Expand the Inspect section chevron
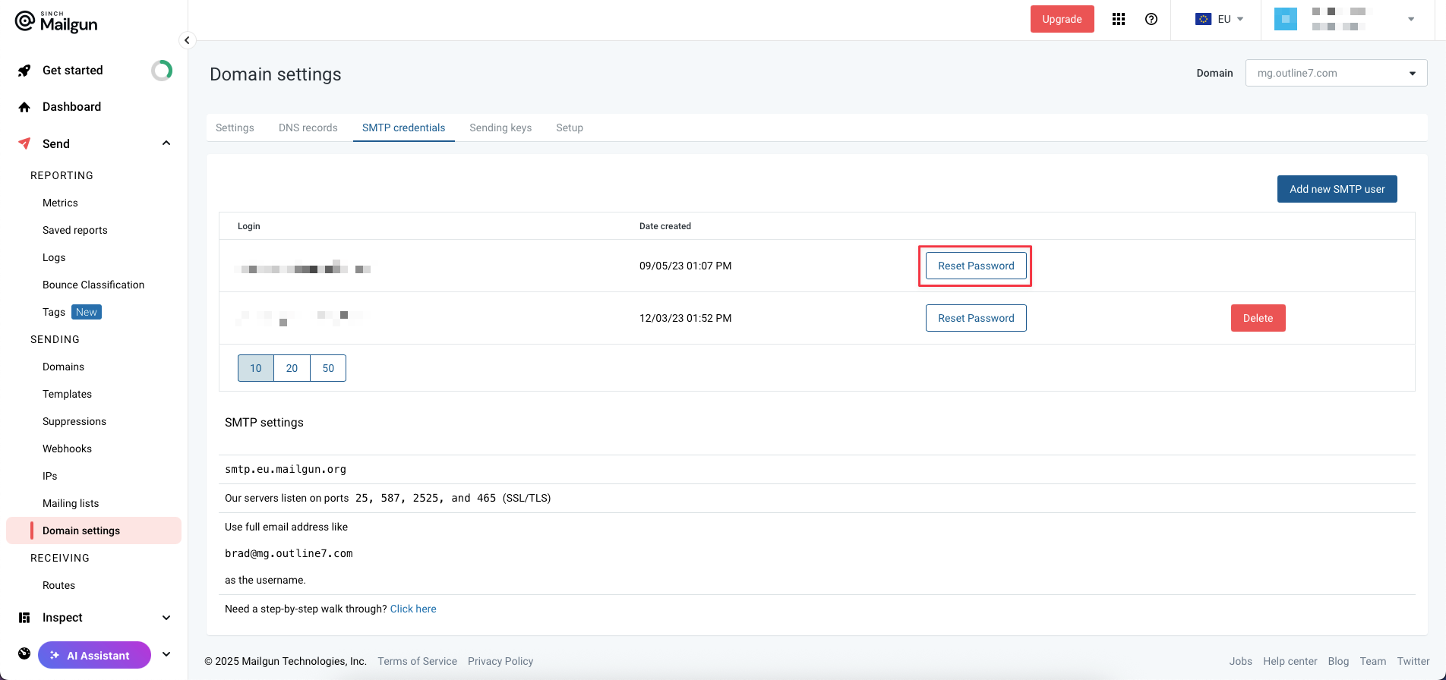Image resolution: width=1446 pixels, height=680 pixels. (166, 618)
